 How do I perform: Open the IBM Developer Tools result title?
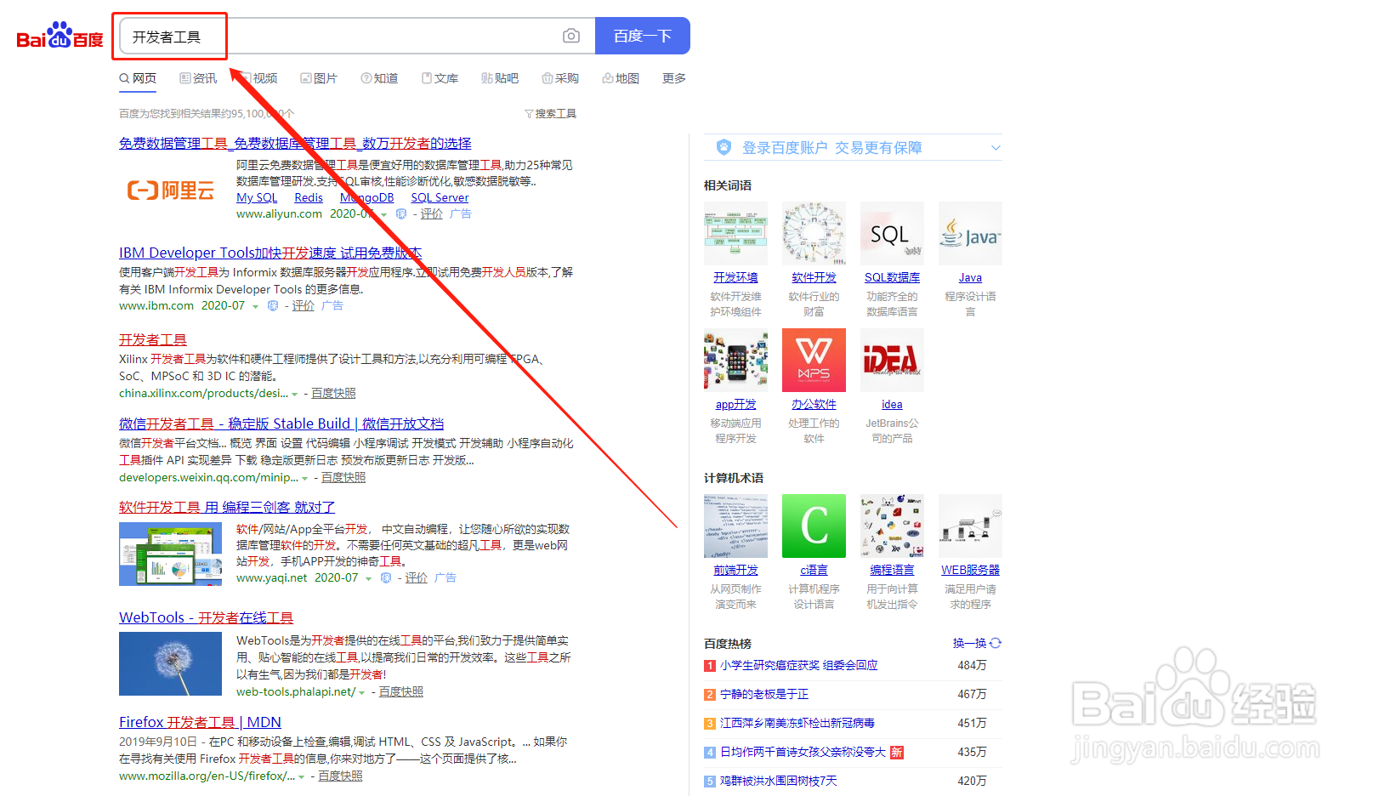(x=270, y=253)
